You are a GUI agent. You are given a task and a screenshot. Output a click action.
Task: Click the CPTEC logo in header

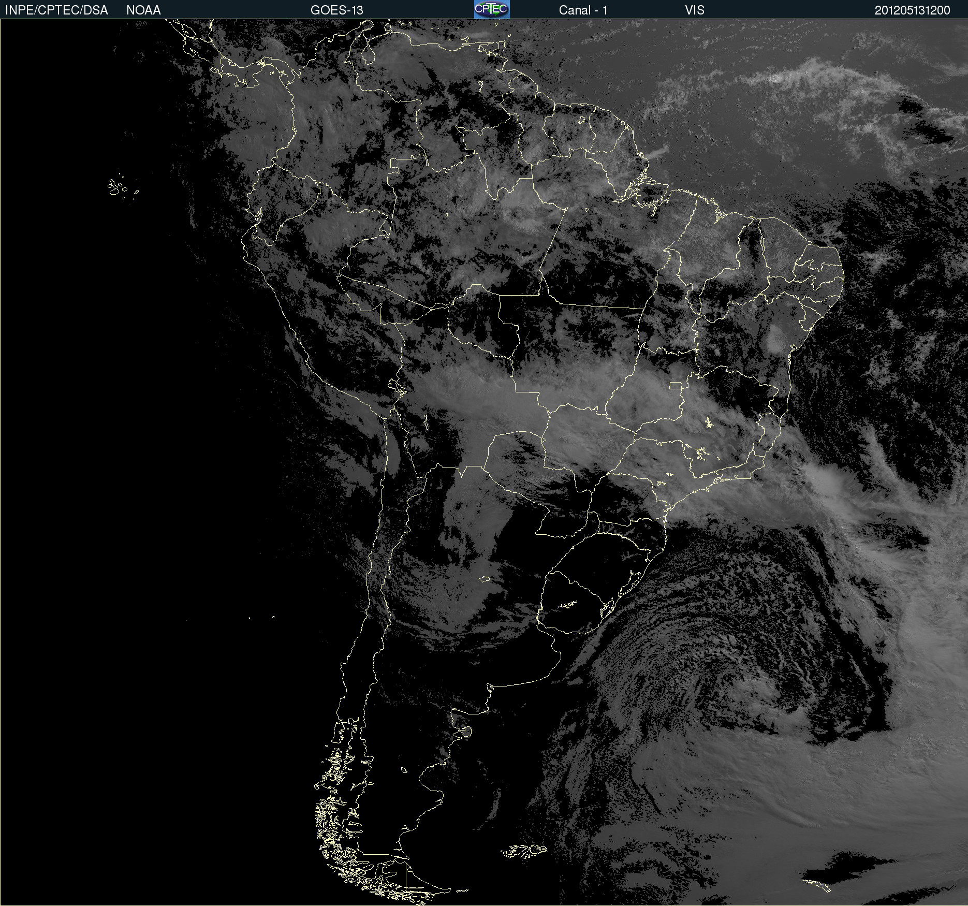(492, 9)
